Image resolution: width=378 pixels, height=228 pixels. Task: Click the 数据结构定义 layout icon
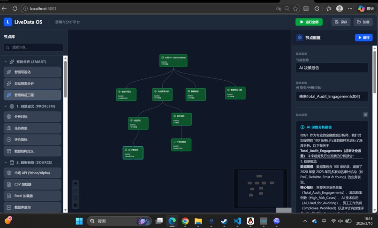[9, 151]
